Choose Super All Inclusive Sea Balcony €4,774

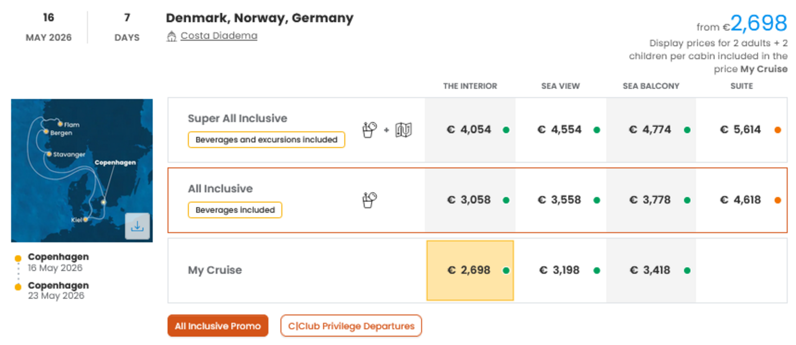(650, 130)
